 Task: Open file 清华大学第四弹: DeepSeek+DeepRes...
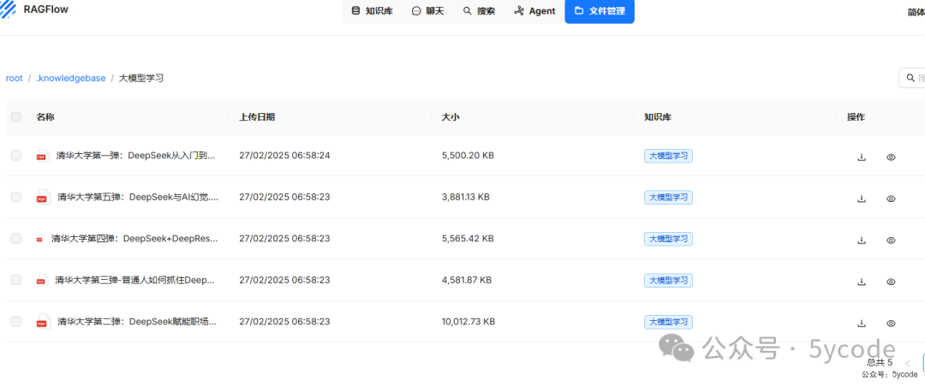pos(134,239)
